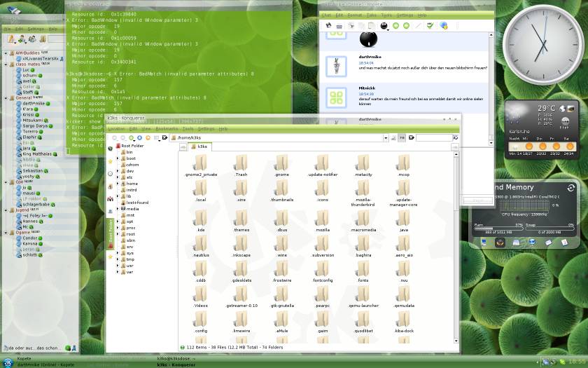The image size is (588, 368).
Task: Click the chat window scroll down arrow
Action: tap(491, 143)
